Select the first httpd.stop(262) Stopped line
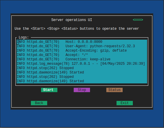 click(x=82, y=68)
